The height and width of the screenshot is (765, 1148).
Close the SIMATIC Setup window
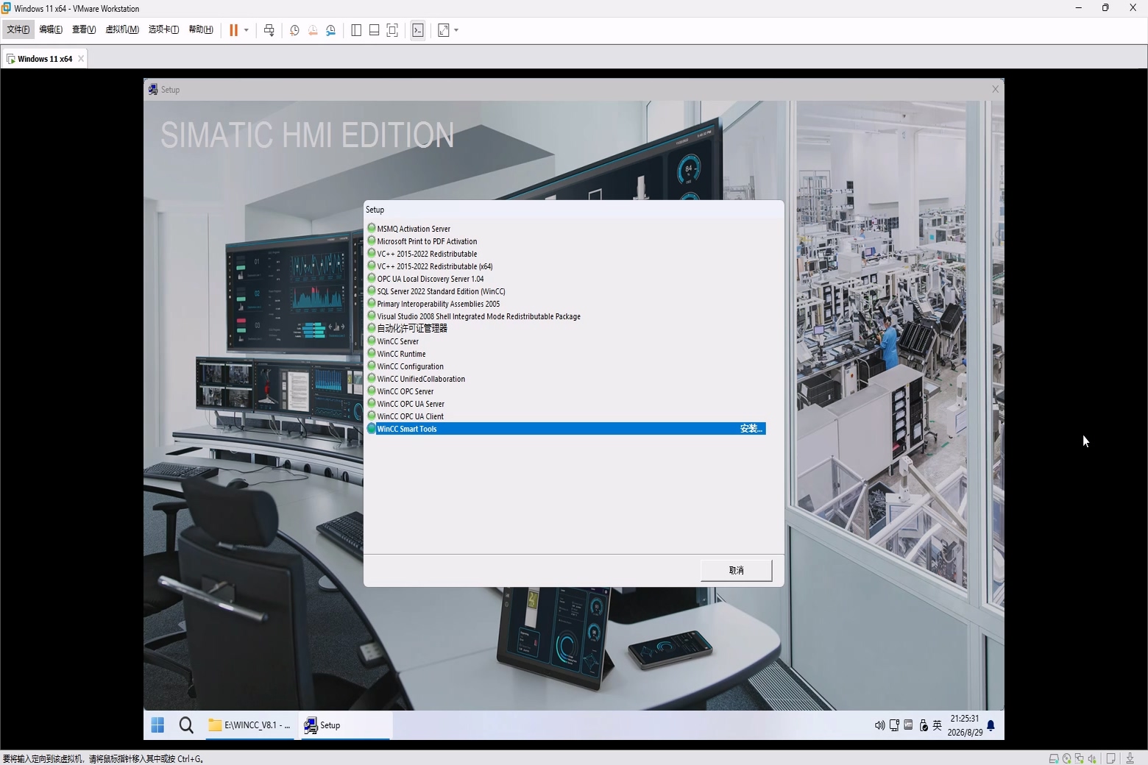click(996, 89)
